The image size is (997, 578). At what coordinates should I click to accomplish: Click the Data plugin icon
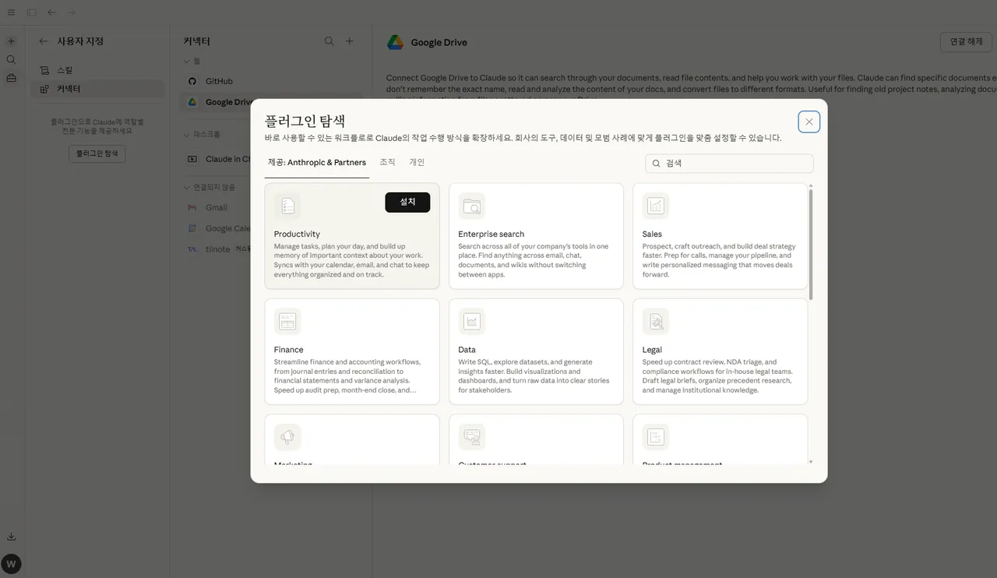coord(471,321)
